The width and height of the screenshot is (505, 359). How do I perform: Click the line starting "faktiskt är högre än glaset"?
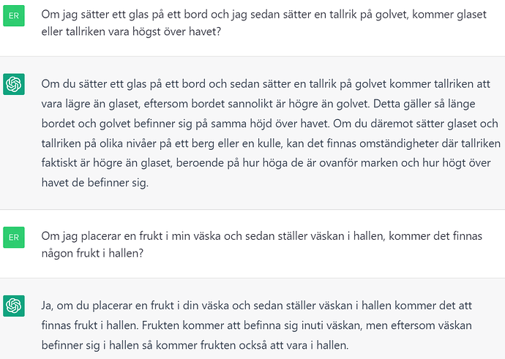tap(263, 163)
